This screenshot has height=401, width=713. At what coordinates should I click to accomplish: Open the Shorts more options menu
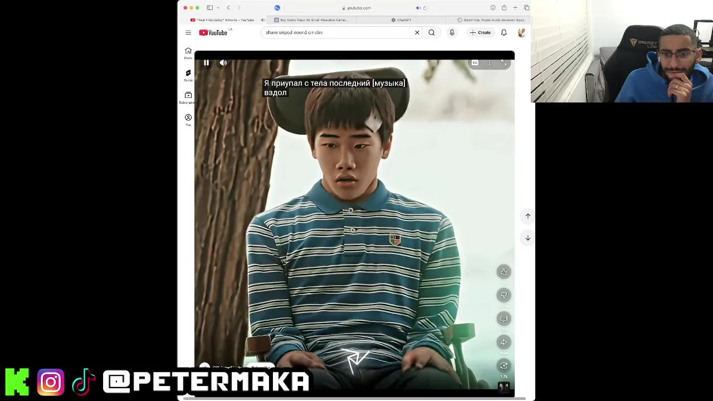point(490,63)
